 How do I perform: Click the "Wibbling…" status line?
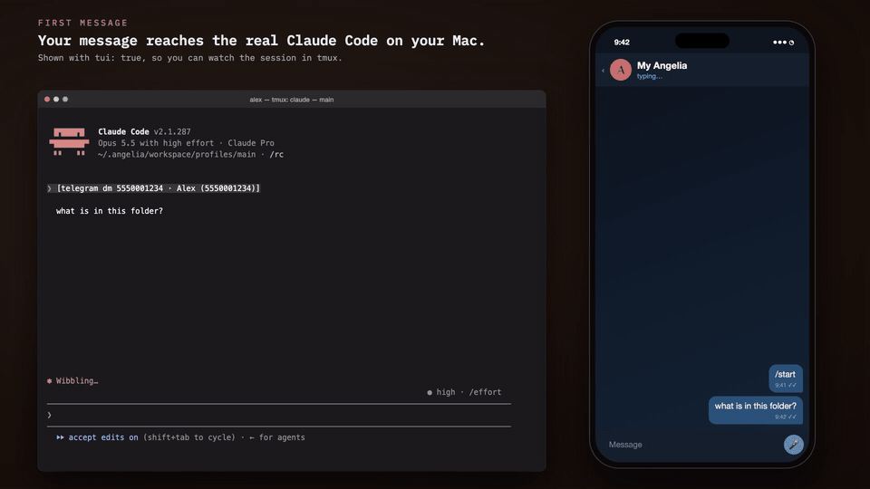[76, 381]
